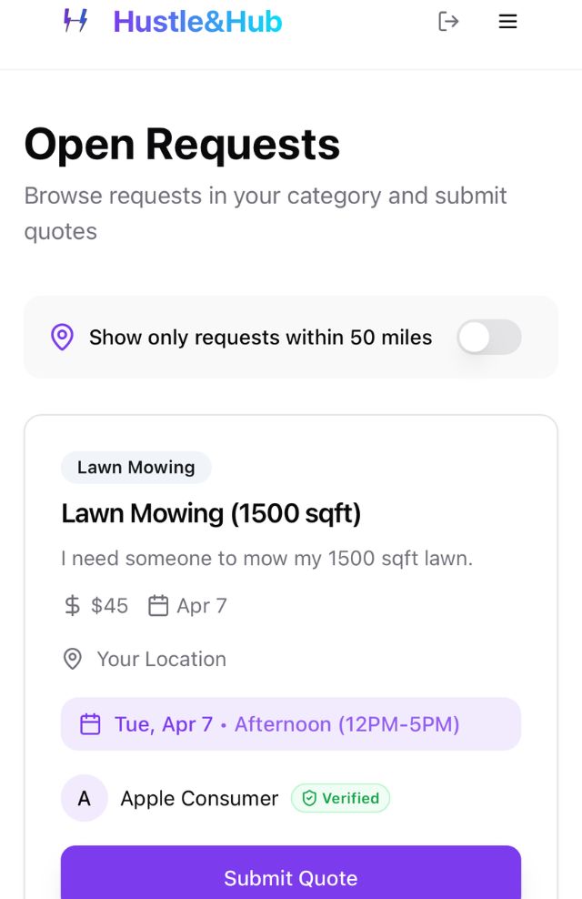582x899 pixels.
Task: Select the Lawn Mowing category tag
Action: (135, 468)
